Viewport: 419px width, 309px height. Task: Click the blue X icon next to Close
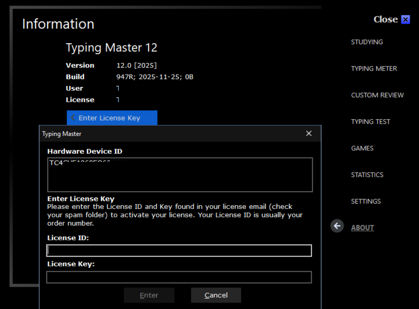point(405,19)
